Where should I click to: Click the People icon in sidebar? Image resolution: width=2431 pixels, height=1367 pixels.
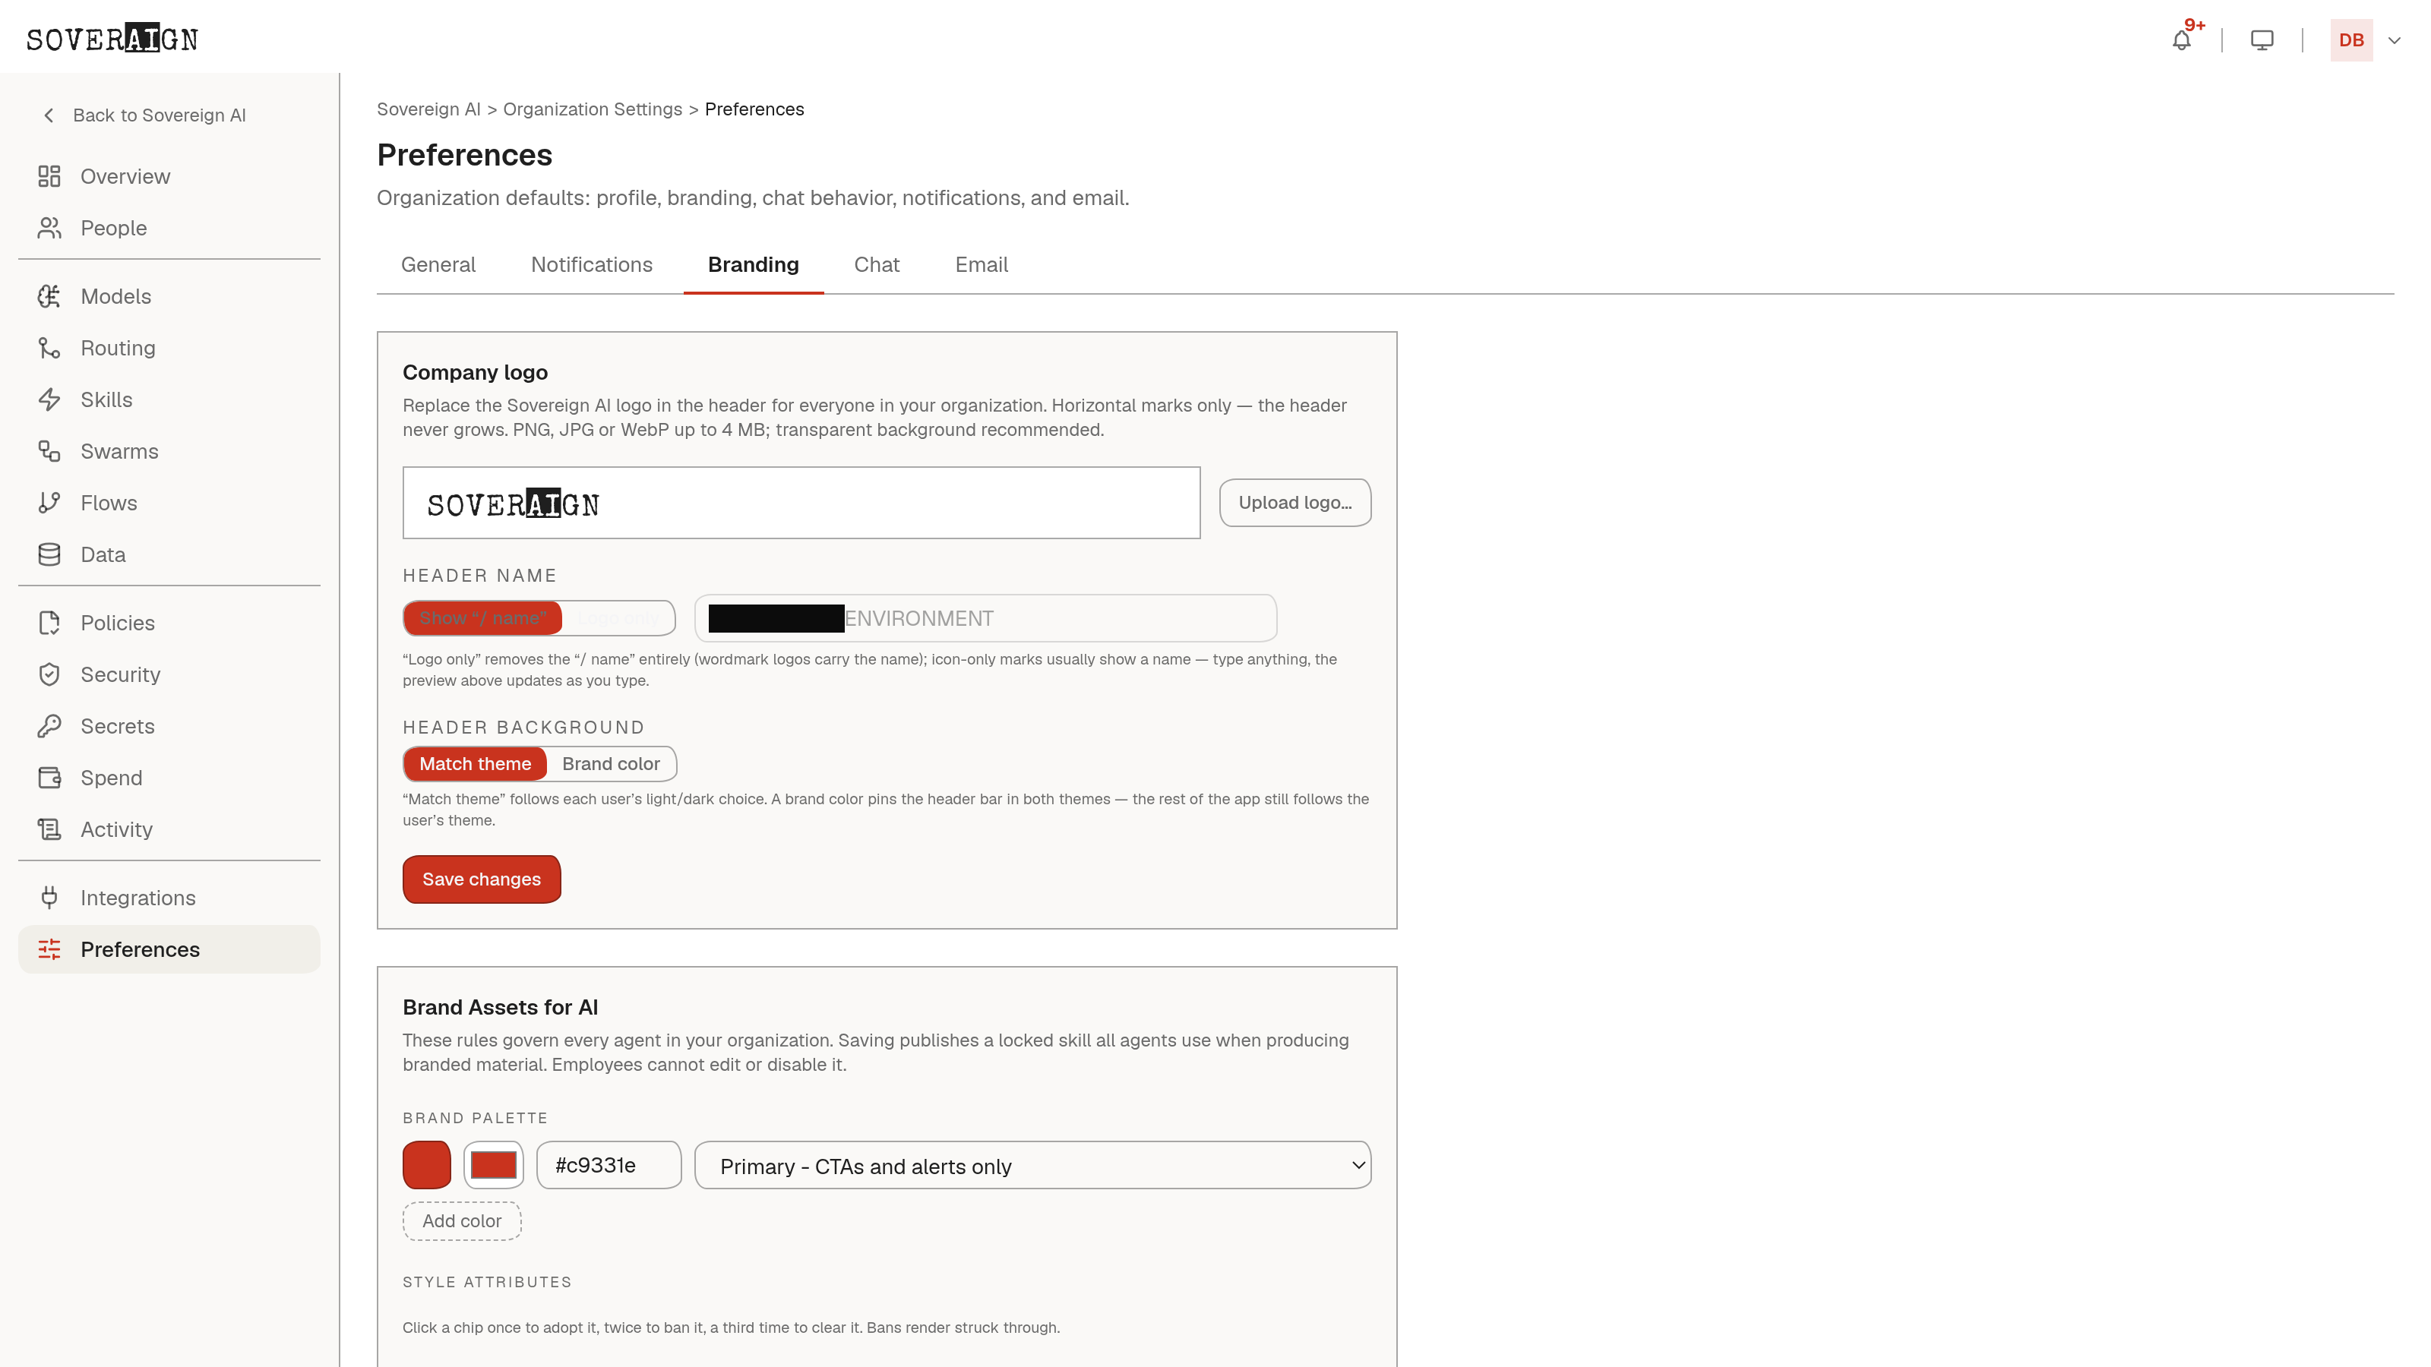(49, 229)
